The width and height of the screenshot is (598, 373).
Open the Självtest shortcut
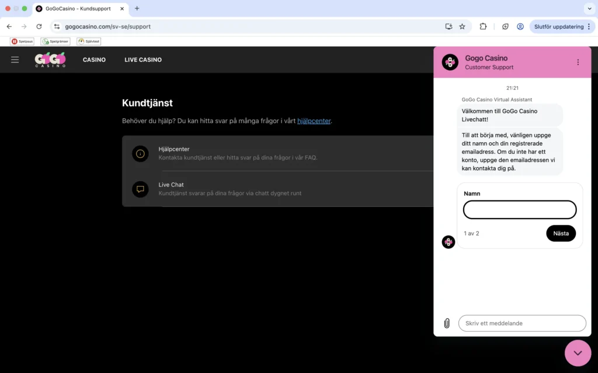click(88, 41)
